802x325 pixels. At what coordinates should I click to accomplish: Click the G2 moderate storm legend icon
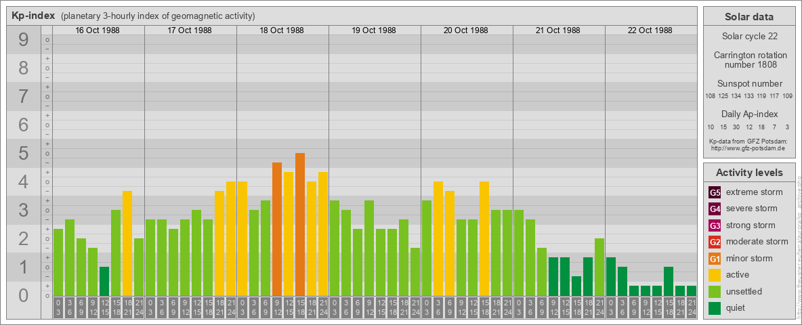tap(715, 242)
